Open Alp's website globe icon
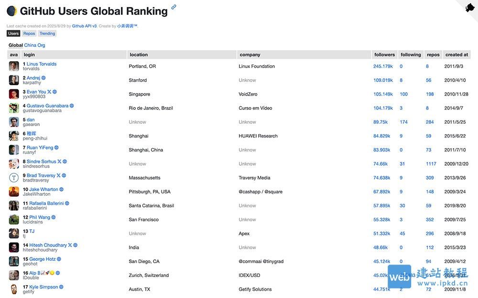 58,273
